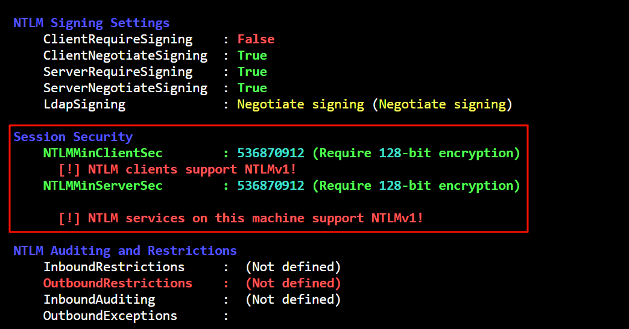Click the NTLM Signing Settings heading
The width and height of the screenshot is (629, 329).
coord(91,23)
